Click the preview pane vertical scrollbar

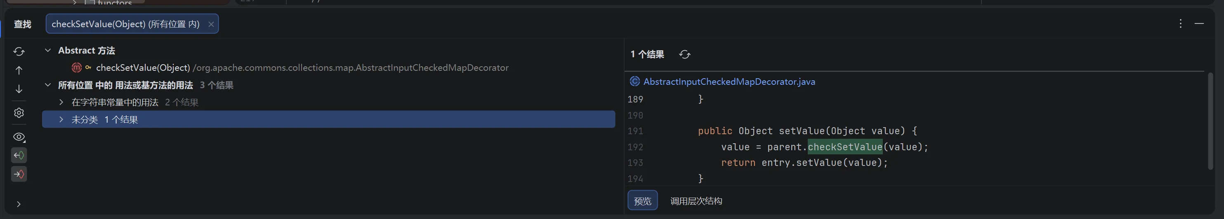tap(1210, 121)
